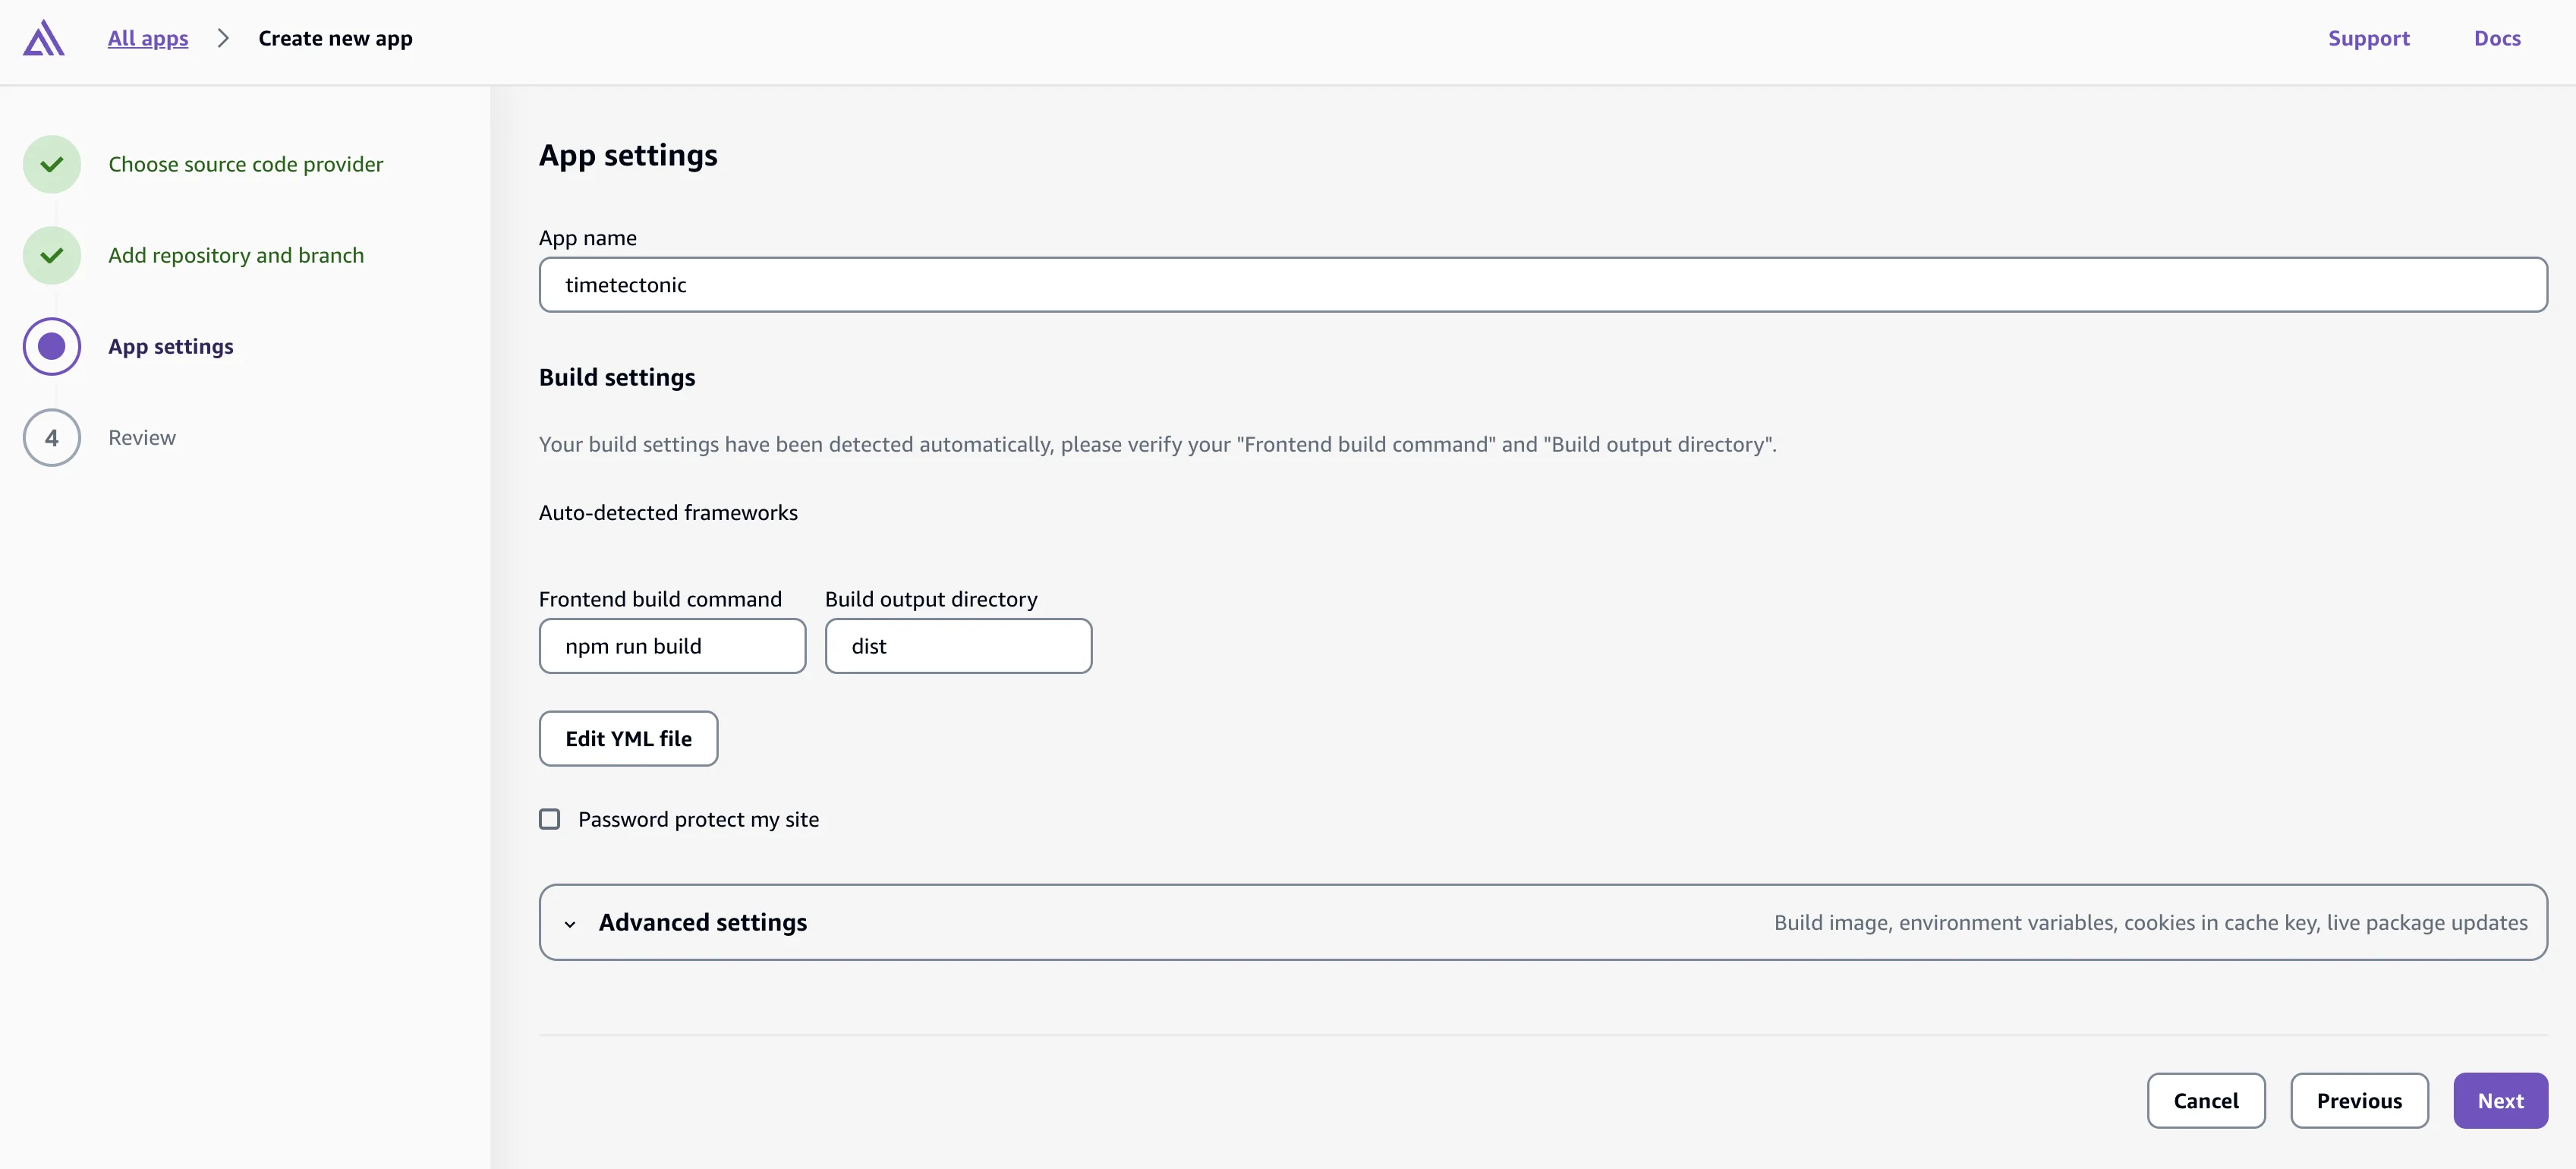Expand the Advanced settings section
2576x1169 pixels.
pyautogui.click(x=703, y=922)
